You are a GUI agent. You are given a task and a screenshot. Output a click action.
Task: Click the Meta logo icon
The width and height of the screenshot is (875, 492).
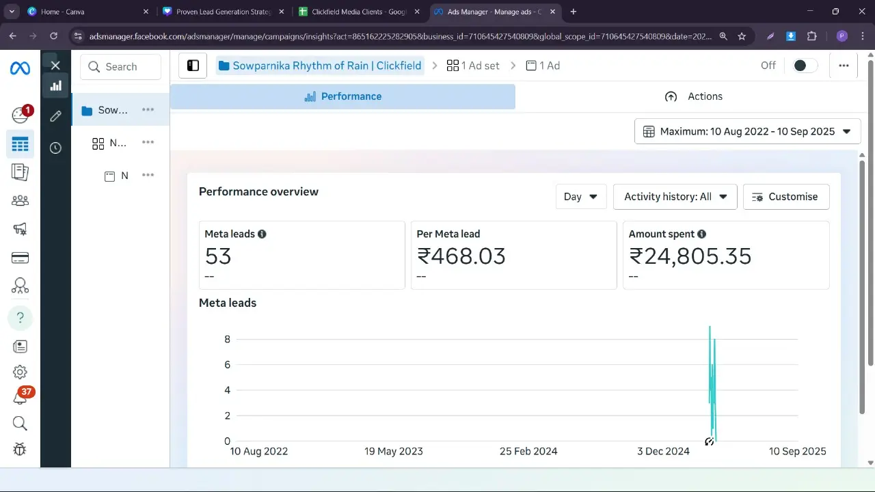point(20,68)
